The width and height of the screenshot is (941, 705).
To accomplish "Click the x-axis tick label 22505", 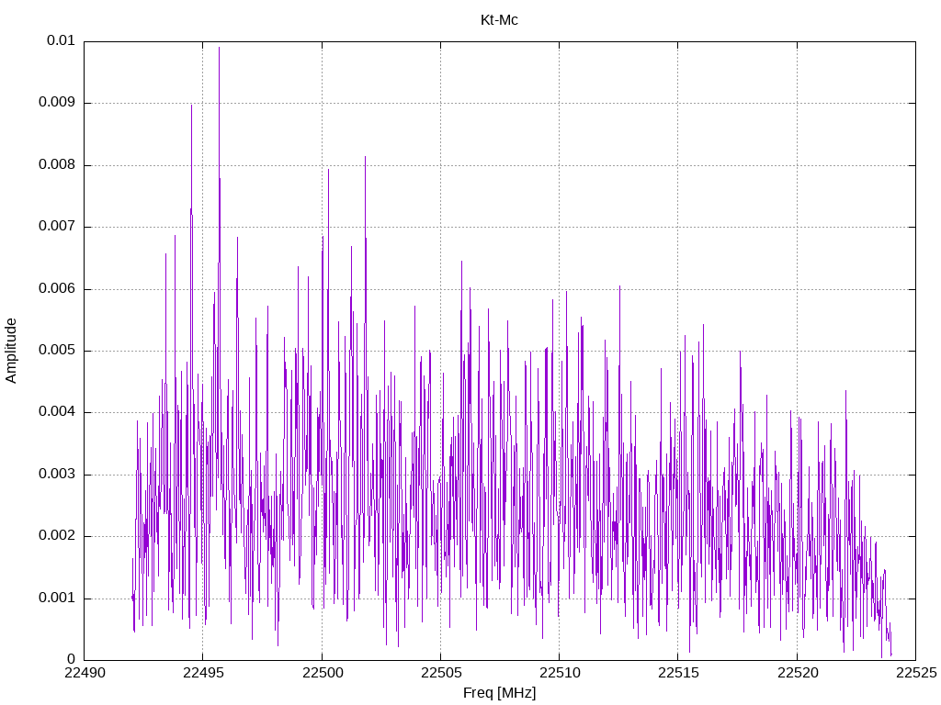I will coord(441,673).
